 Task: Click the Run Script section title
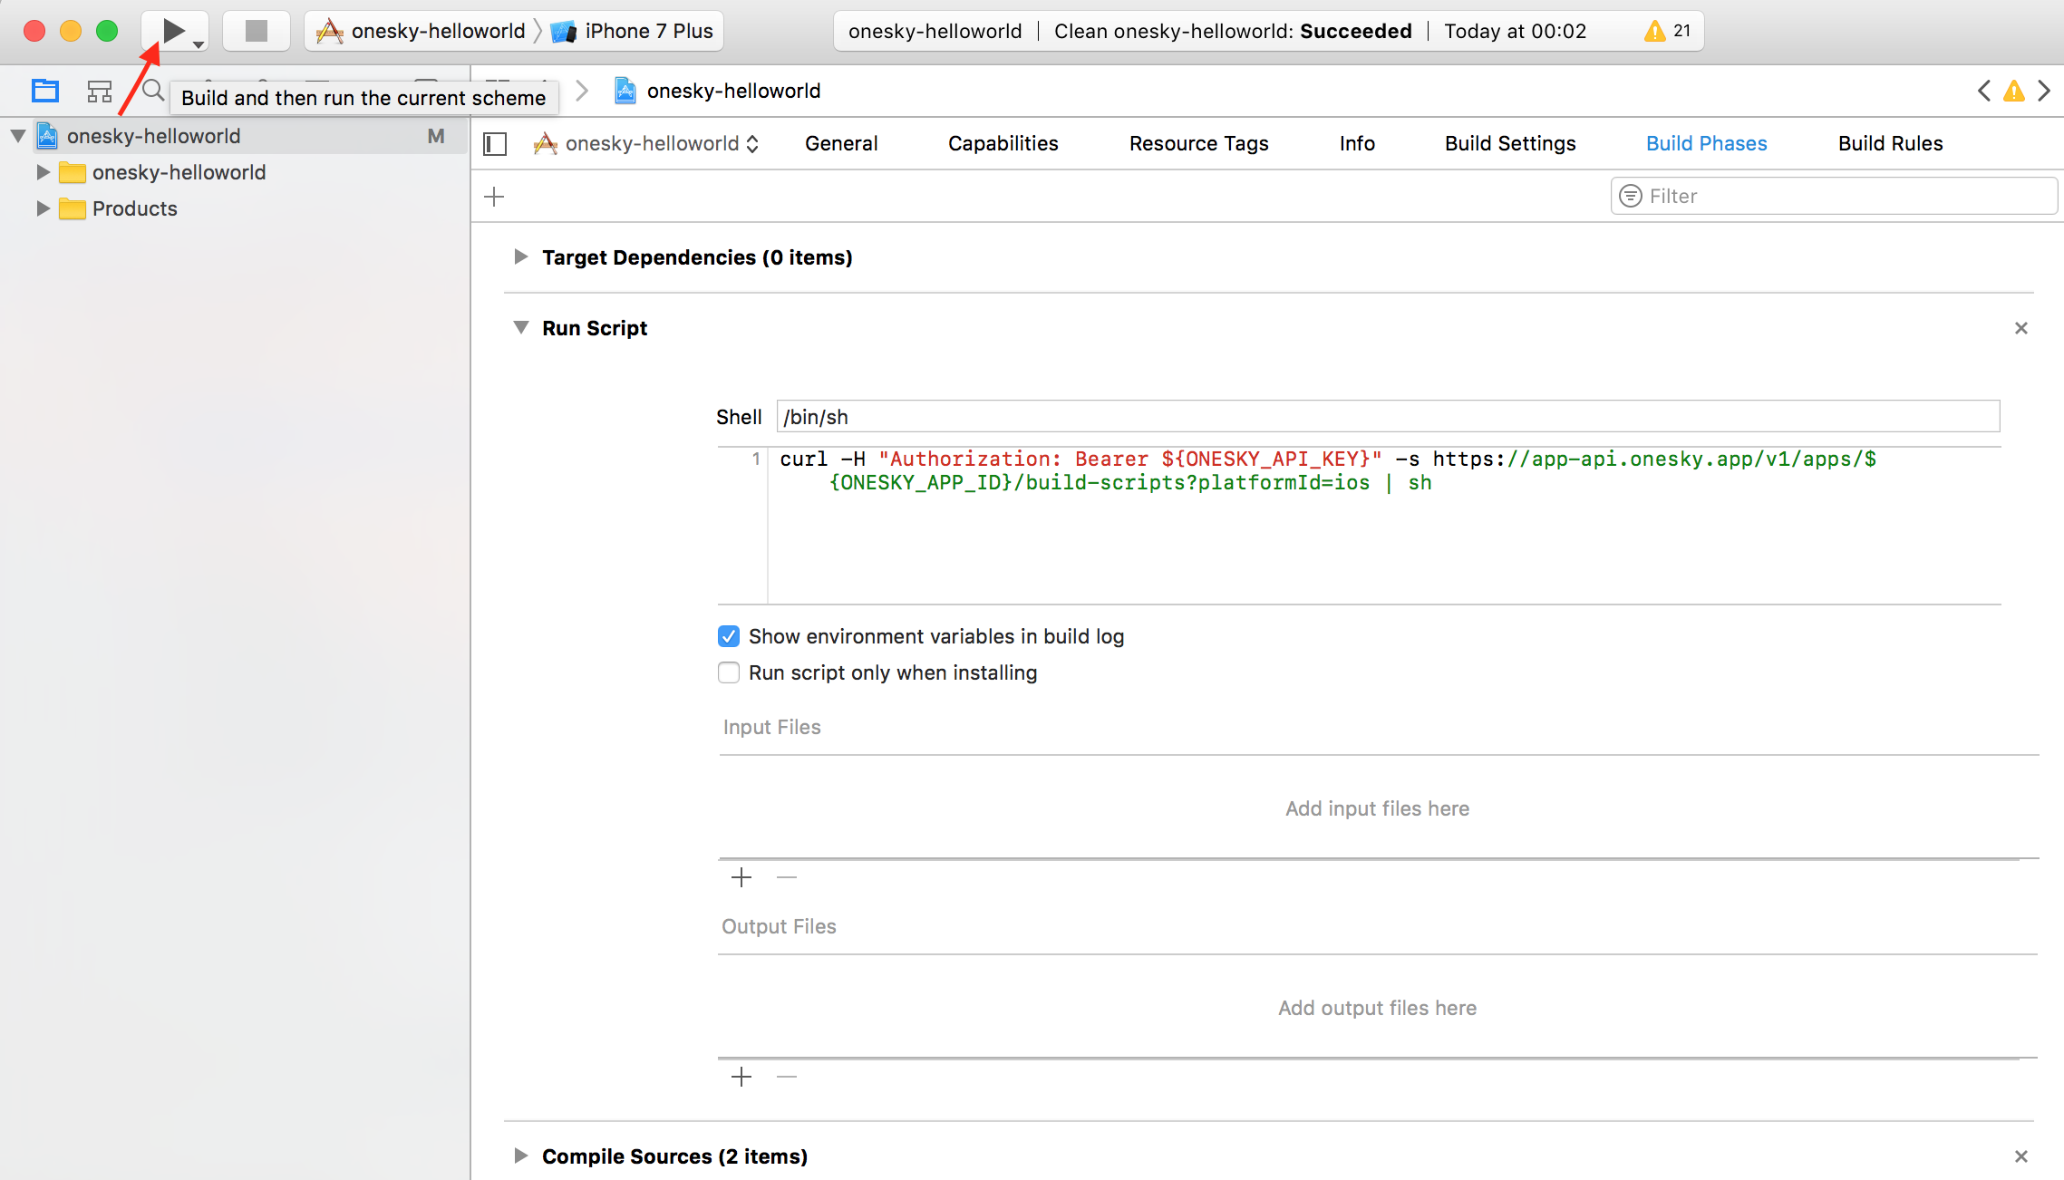click(x=595, y=328)
